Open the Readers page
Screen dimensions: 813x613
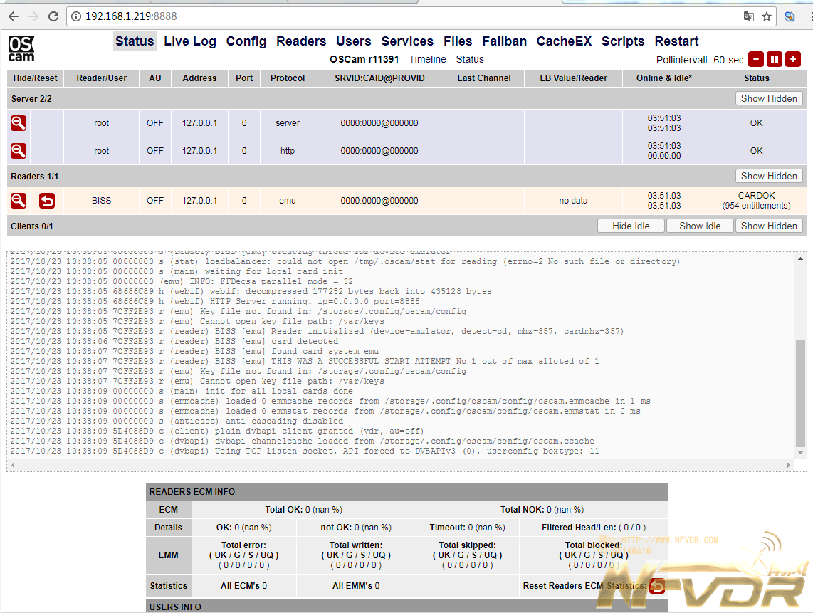point(301,41)
